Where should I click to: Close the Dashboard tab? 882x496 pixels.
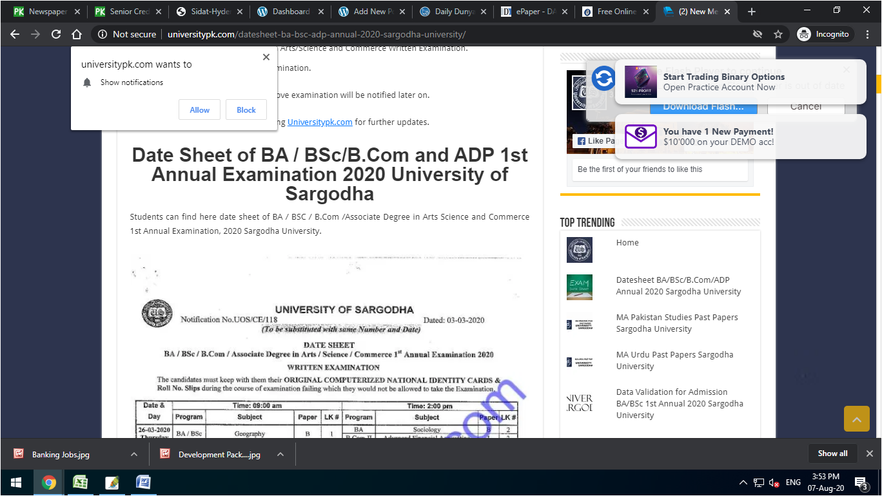[x=321, y=12]
